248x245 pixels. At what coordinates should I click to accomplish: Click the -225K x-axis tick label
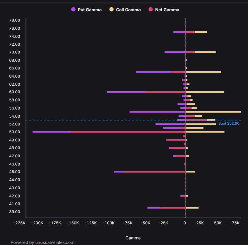(19, 223)
